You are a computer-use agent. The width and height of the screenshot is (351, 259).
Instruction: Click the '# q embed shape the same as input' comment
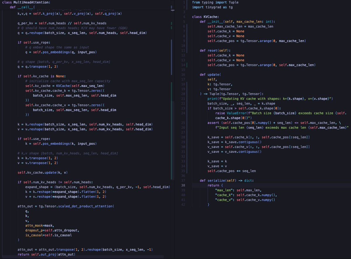[x=57, y=47]
